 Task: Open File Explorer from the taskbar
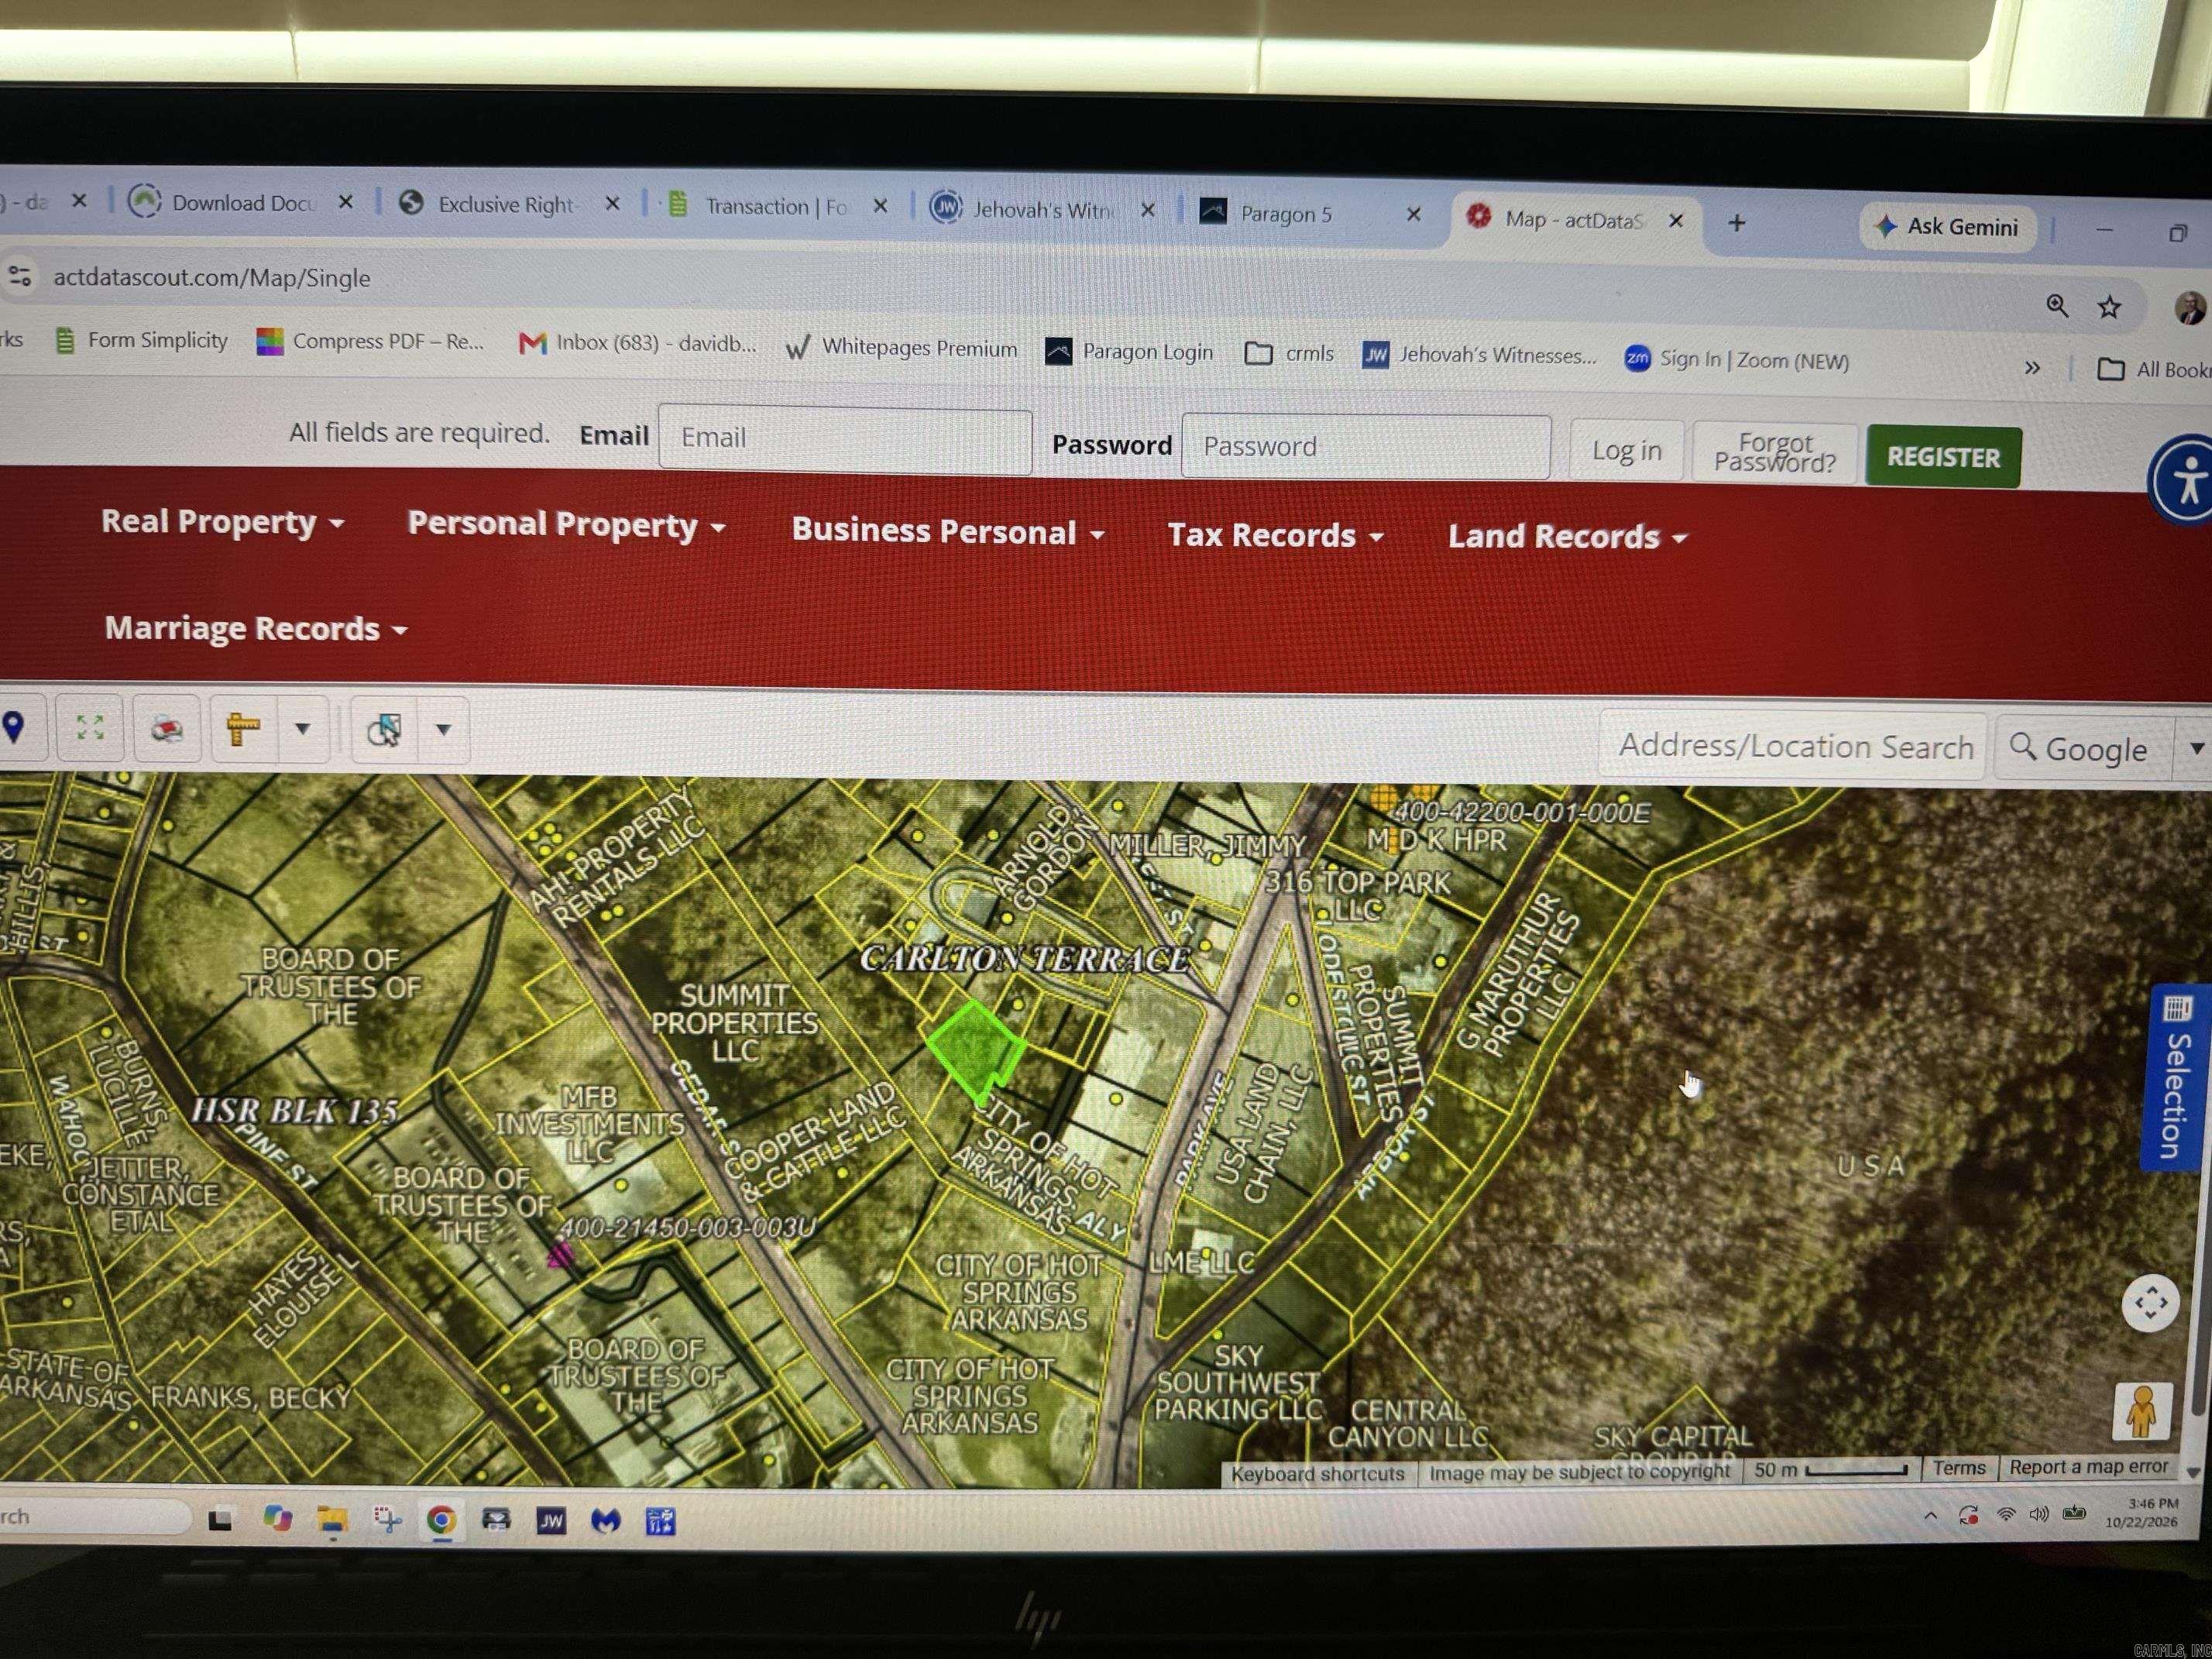pos(332,1520)
